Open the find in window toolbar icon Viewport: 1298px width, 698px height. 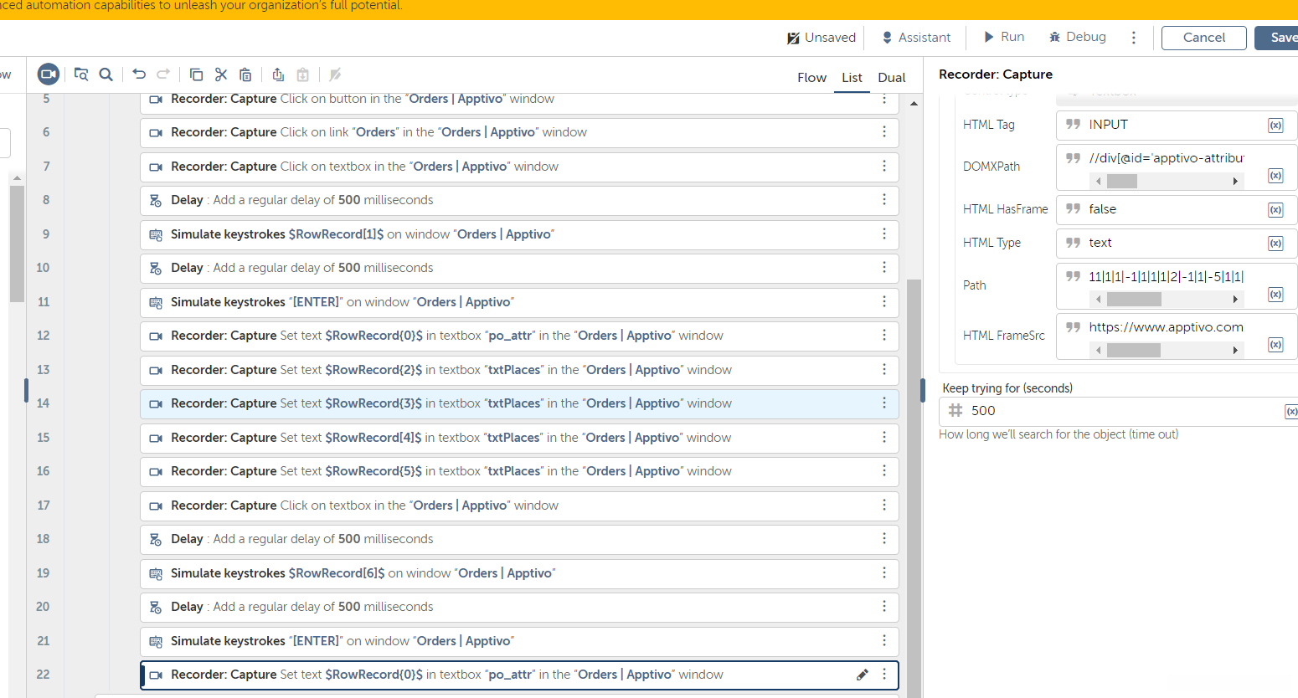click(x=81, y=74)
